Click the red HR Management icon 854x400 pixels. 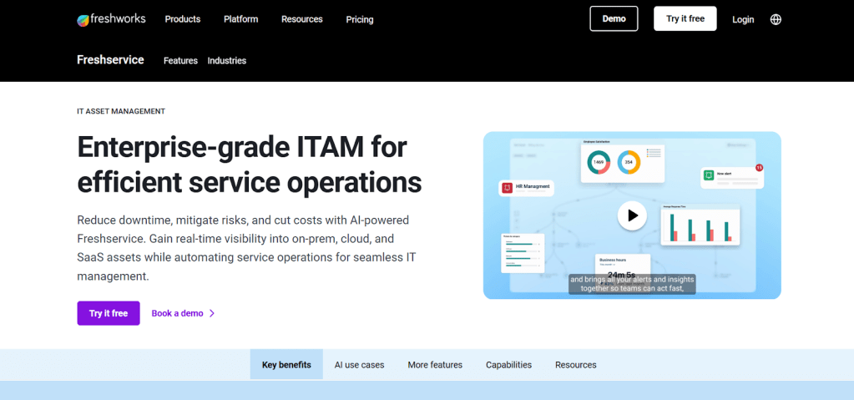click(x=506, y=188)
